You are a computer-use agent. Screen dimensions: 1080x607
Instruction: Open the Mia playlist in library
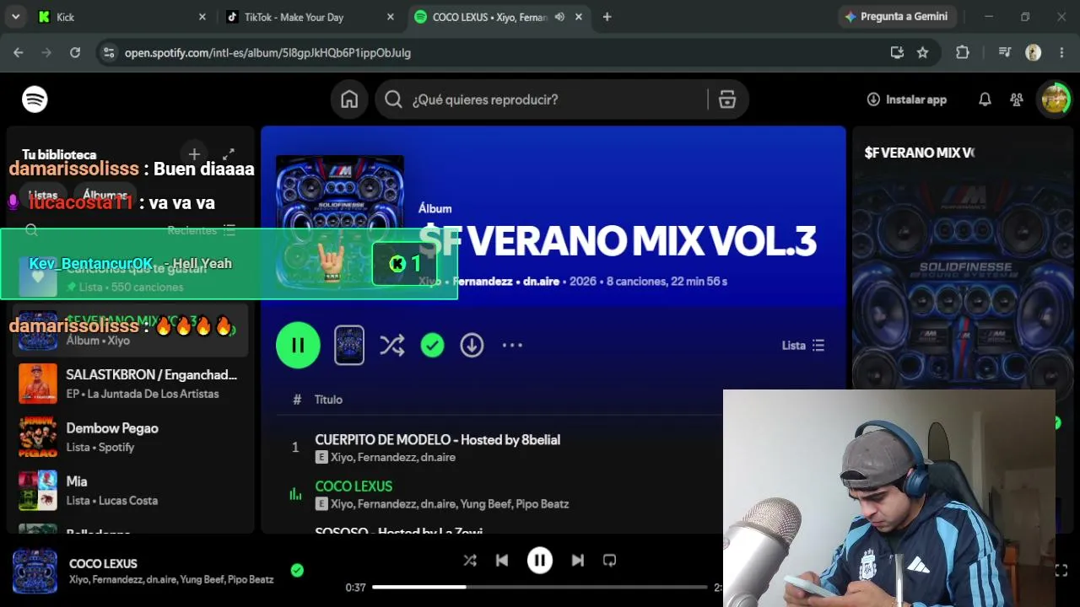pos(131,490)
